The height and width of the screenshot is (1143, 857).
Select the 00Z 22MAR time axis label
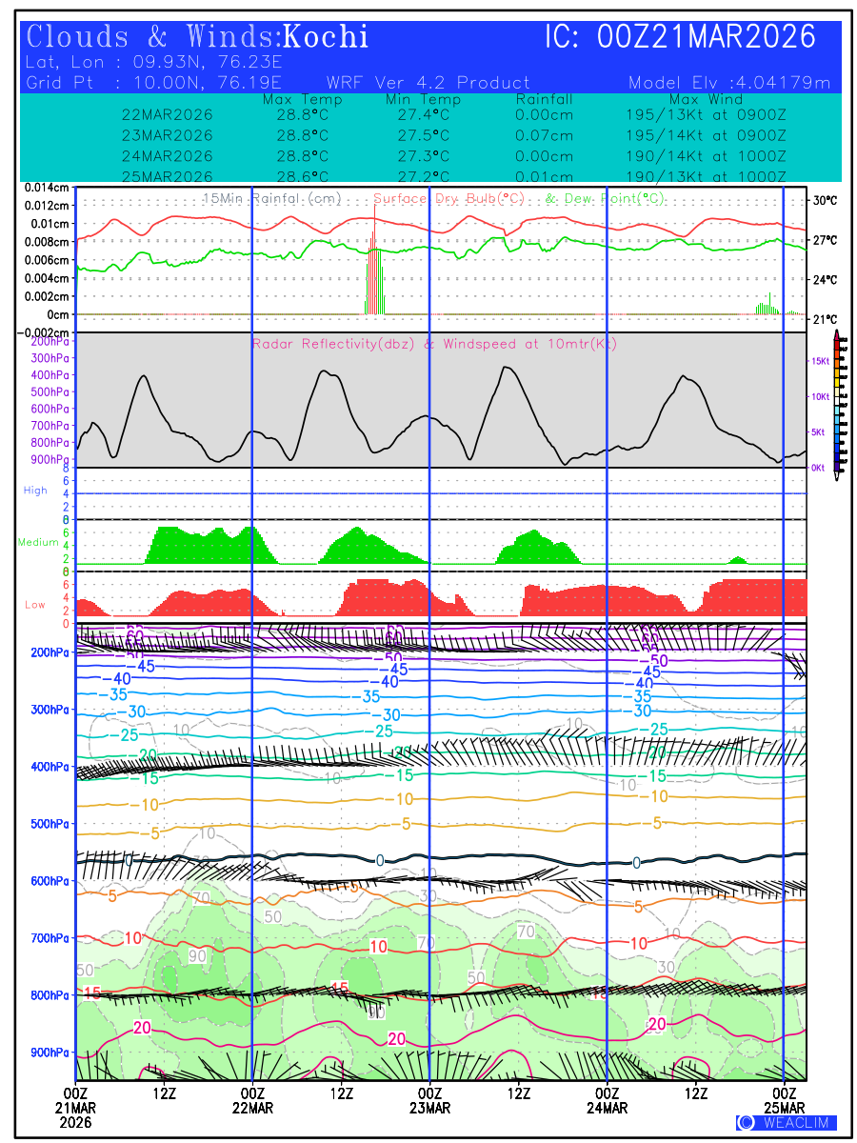[252, 1100]
